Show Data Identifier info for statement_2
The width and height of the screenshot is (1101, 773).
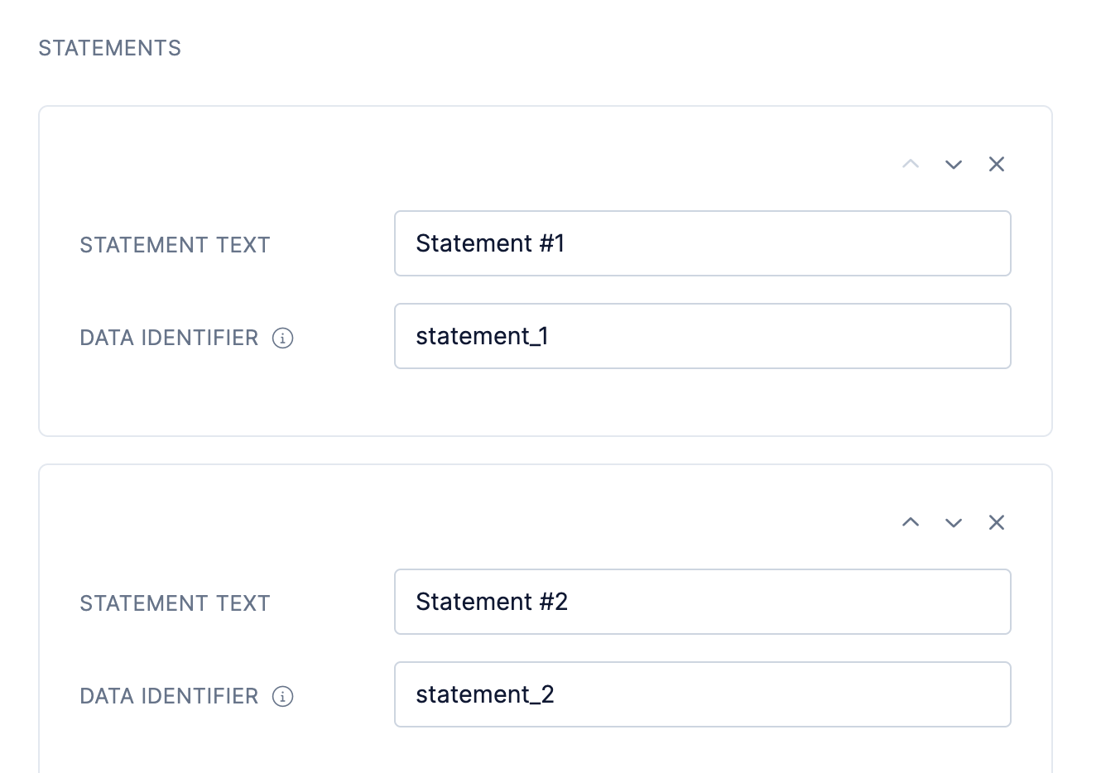[283, 696]
